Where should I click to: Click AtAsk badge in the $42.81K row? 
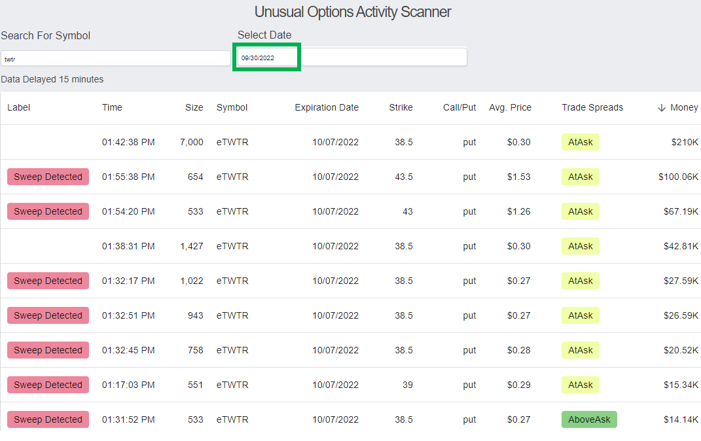coord(581,246)
